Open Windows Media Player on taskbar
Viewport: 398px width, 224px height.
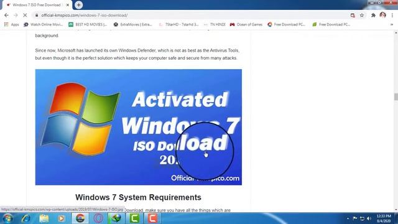click(x=61, y=218)
